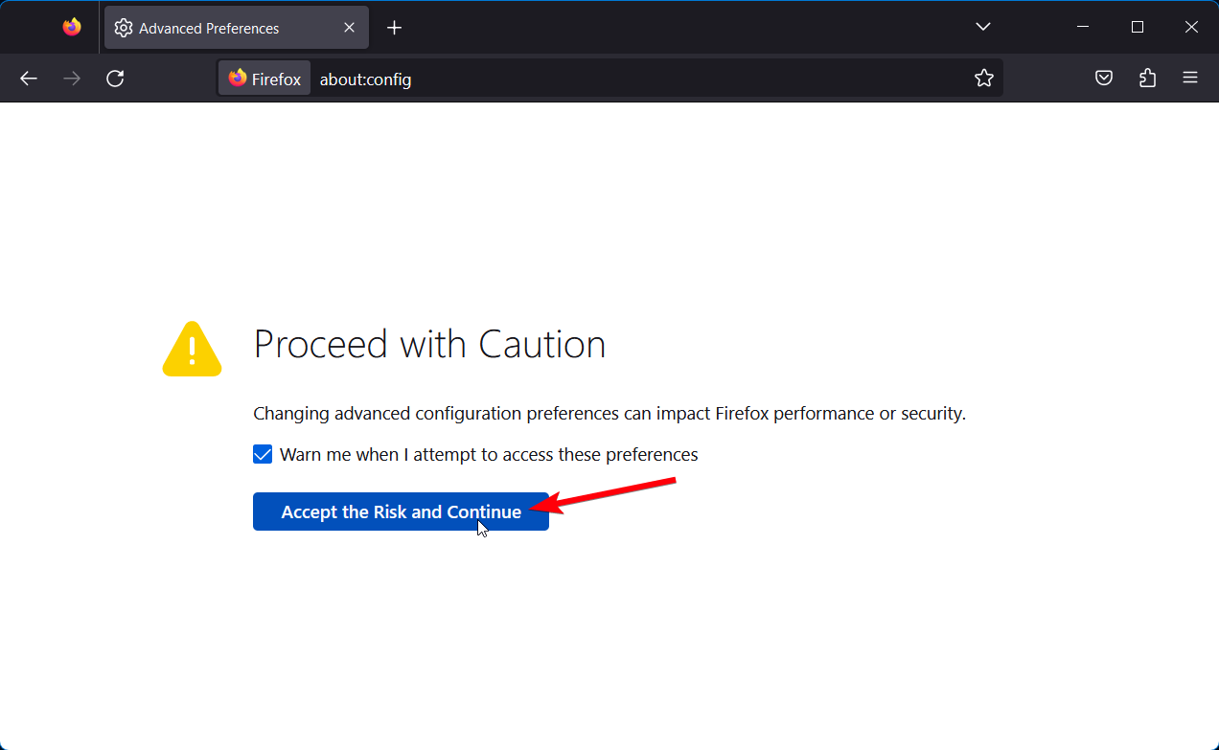Bookmark this page with the star icon
The height and width of the screenshot is (750, 1219).
point(984,79)
